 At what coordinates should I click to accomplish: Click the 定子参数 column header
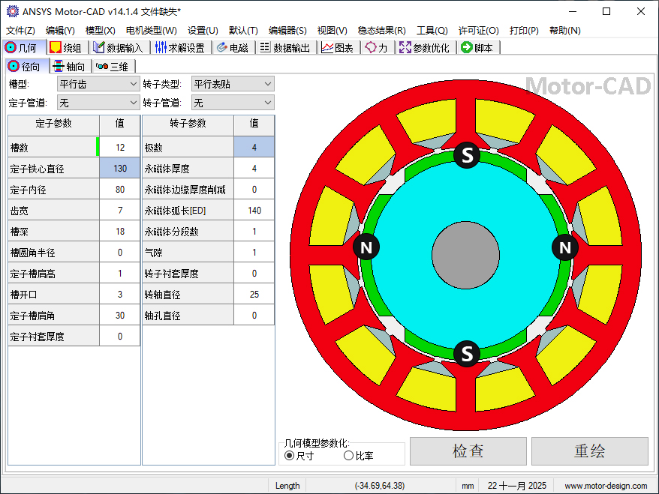click(x=53, y=125)
